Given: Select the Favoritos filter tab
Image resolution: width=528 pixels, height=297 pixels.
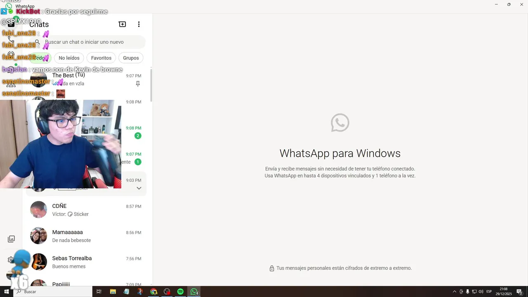Looking at the screenshot, I should pyautogui.click(x=101, y=58).
